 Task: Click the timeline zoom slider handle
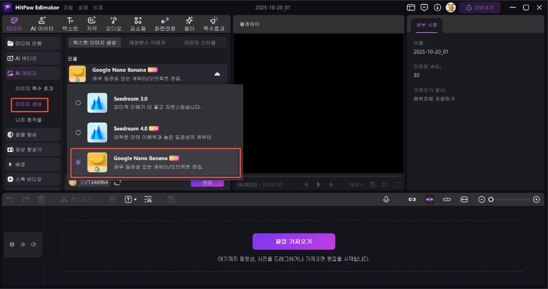[491, 199]
